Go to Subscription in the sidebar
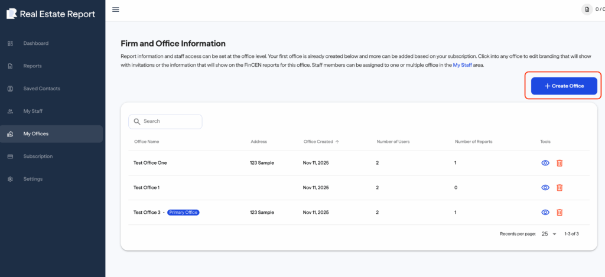This screenshot has width=605, height=277. point(38,157)
